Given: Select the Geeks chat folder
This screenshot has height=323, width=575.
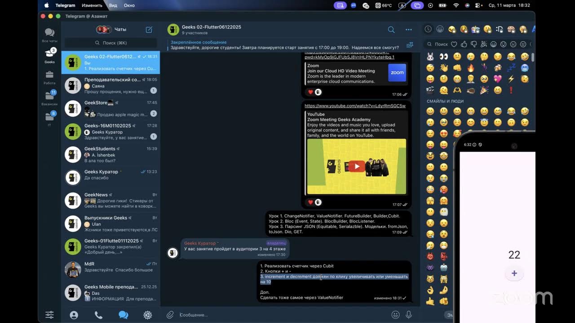Looking at the screenshot, I should click(x=49, y=56).
